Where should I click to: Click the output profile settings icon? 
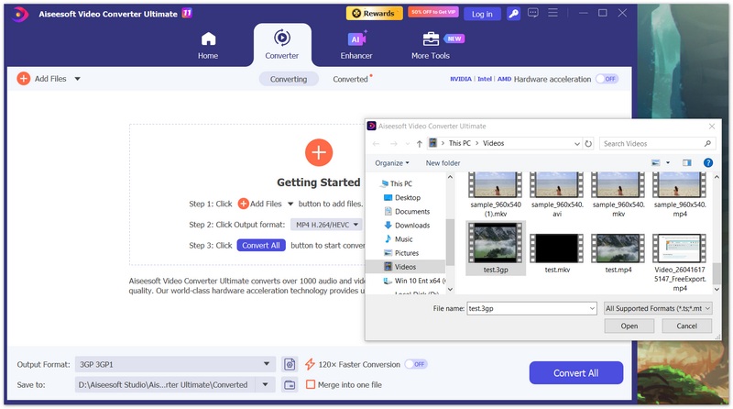[x=290, y=364]
